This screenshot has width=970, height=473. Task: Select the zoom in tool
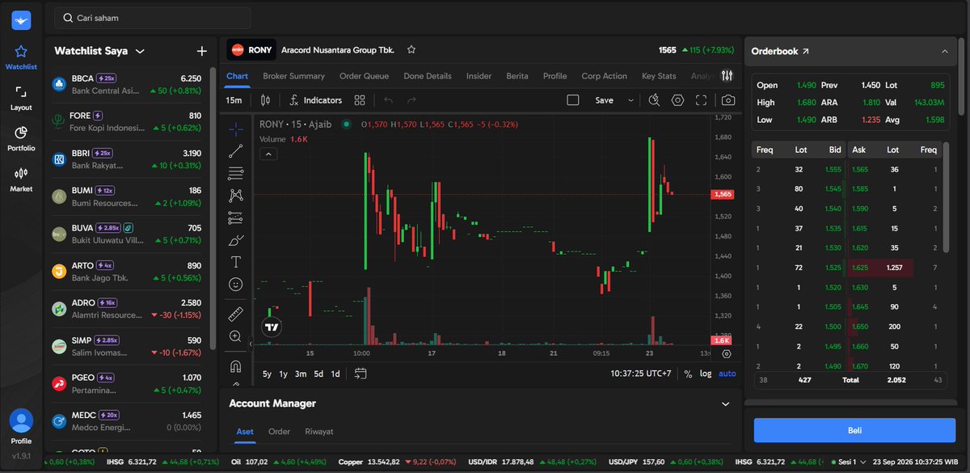pyautogui.click(x=235, y=336)
